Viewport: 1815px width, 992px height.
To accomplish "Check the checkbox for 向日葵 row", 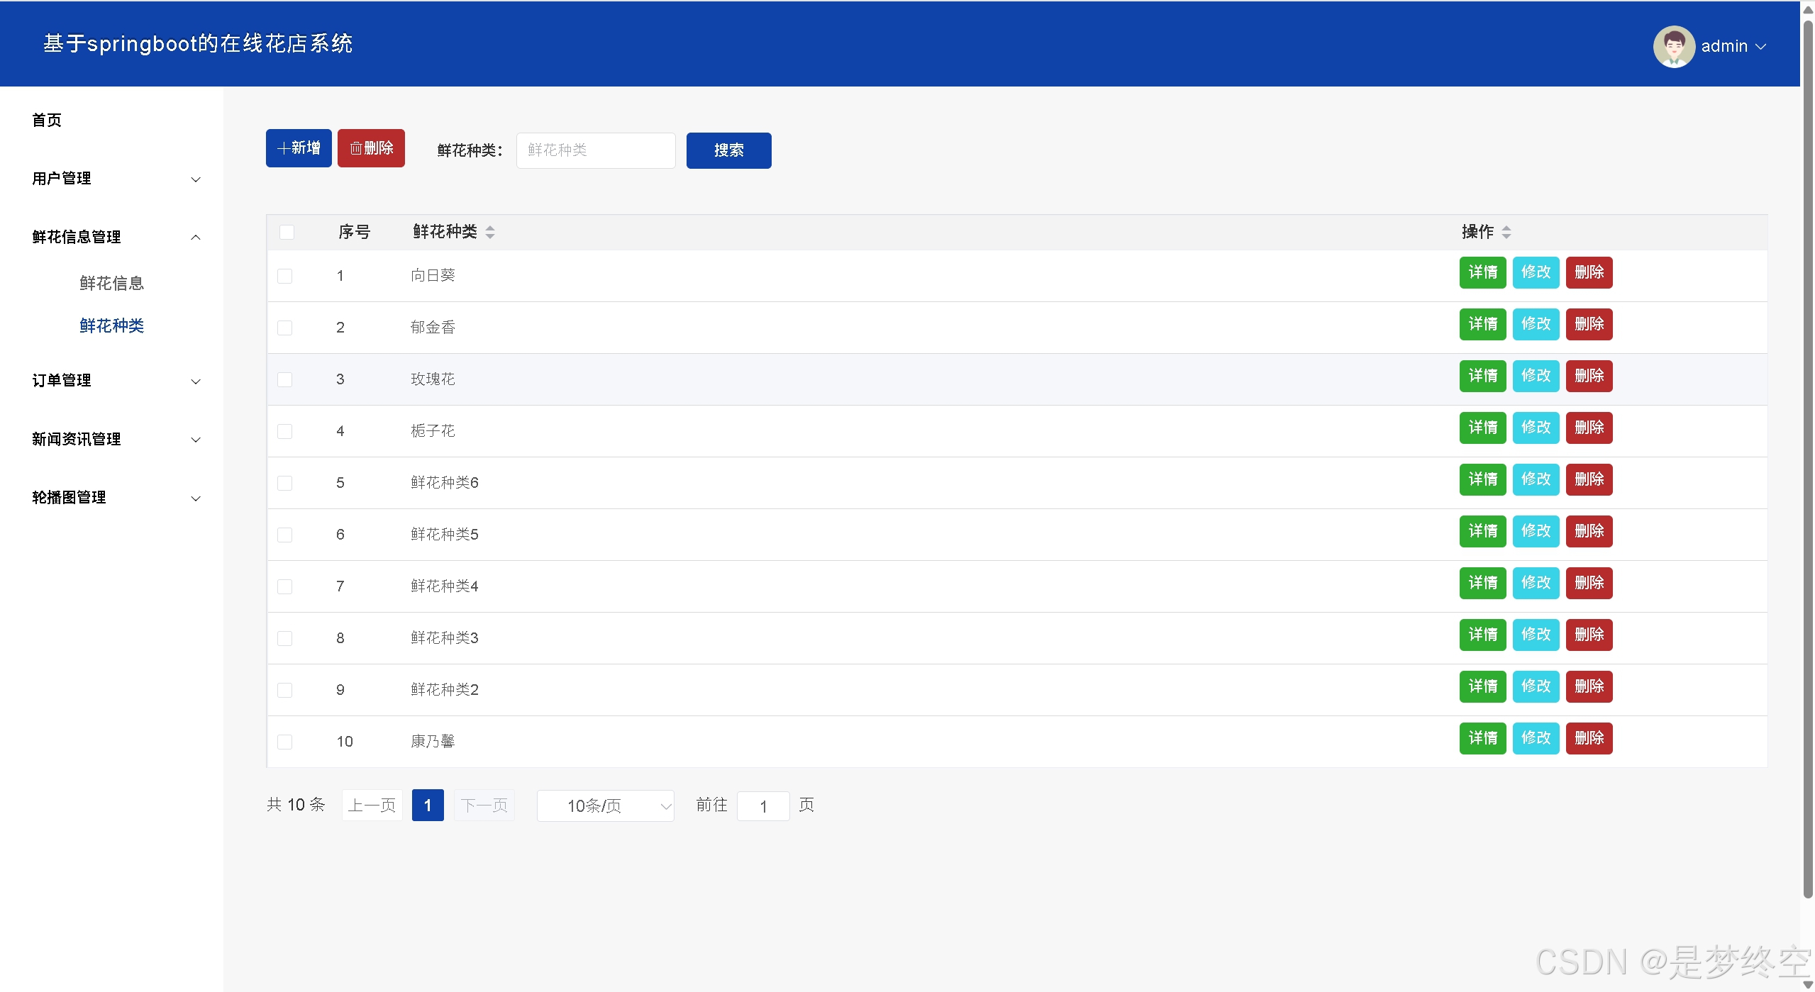I will point(285,276).
